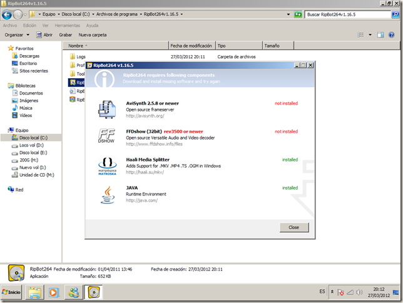
Task: Open the haali.su mkv link
Action: [x=145, y=172]
